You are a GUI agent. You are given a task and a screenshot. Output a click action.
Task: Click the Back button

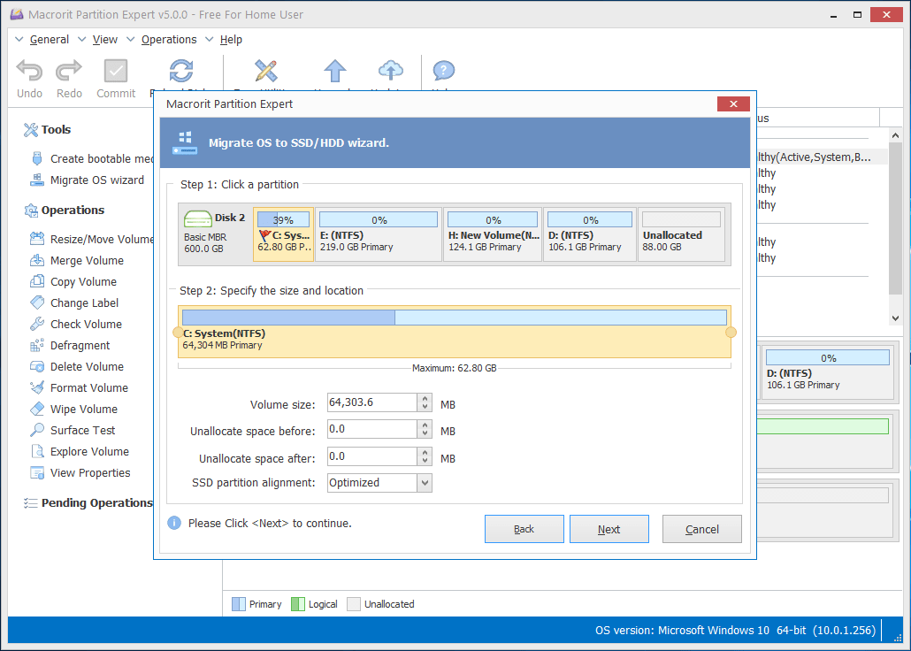pos(524,529)
